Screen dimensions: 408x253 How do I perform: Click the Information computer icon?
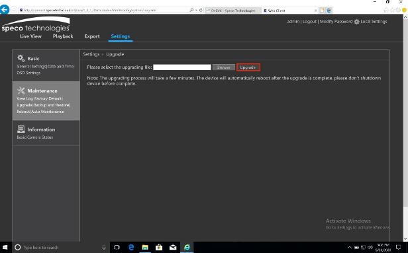[x=21, y=129]
